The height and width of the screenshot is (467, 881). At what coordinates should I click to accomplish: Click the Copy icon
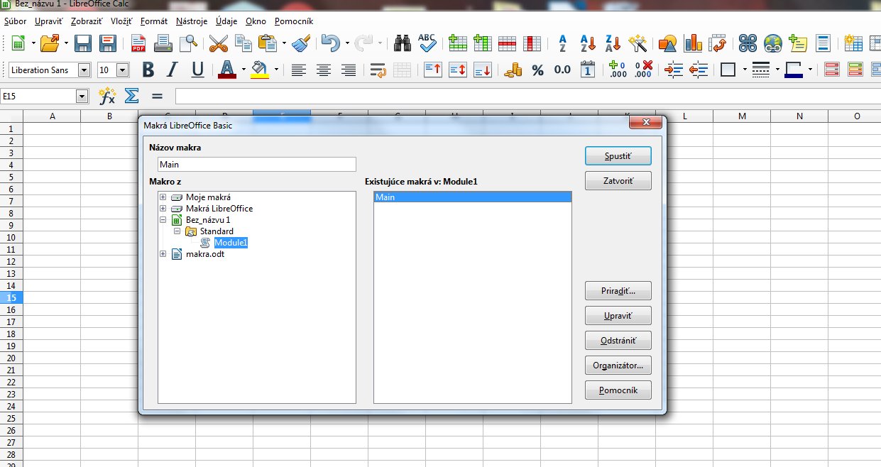[243, 43]
